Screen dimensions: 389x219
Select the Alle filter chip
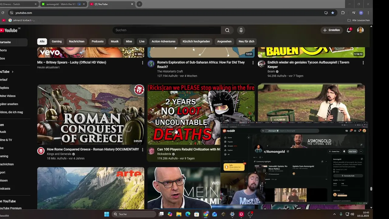[x=42, y=41]
